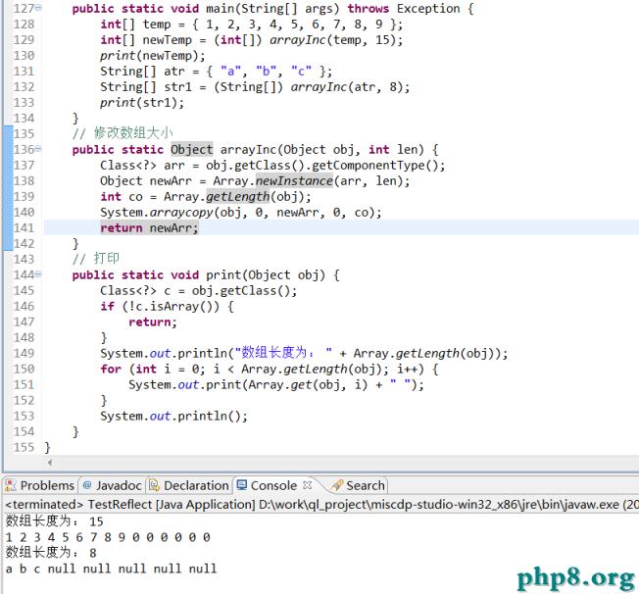
Task: Click the Problems tab icon
Action: click(x=10, y=485)
